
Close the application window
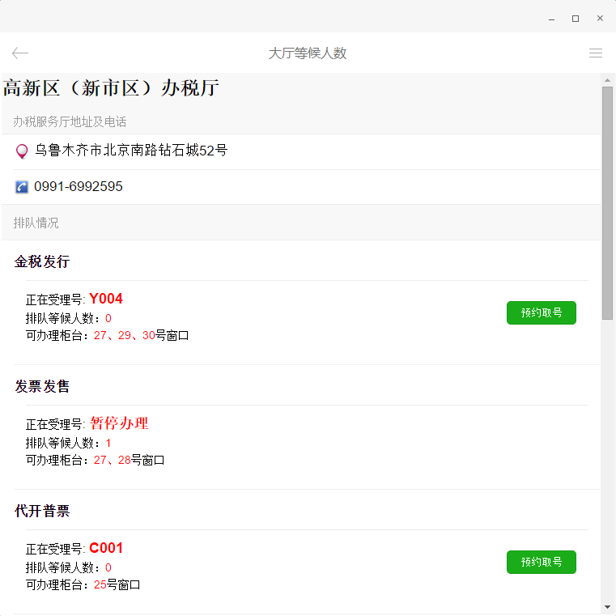[x=600, y=18]
